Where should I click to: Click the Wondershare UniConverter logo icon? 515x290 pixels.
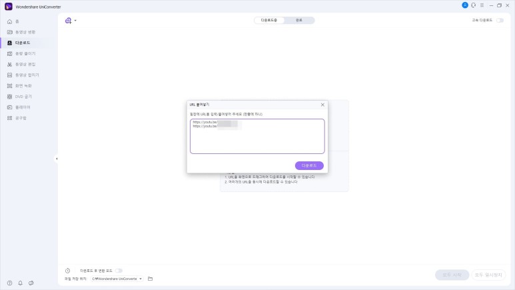[9, 6]
